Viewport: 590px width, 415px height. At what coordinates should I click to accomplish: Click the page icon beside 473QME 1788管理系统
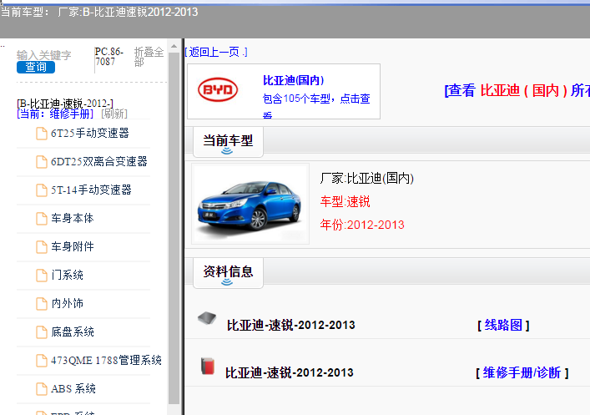click(42, 361)
